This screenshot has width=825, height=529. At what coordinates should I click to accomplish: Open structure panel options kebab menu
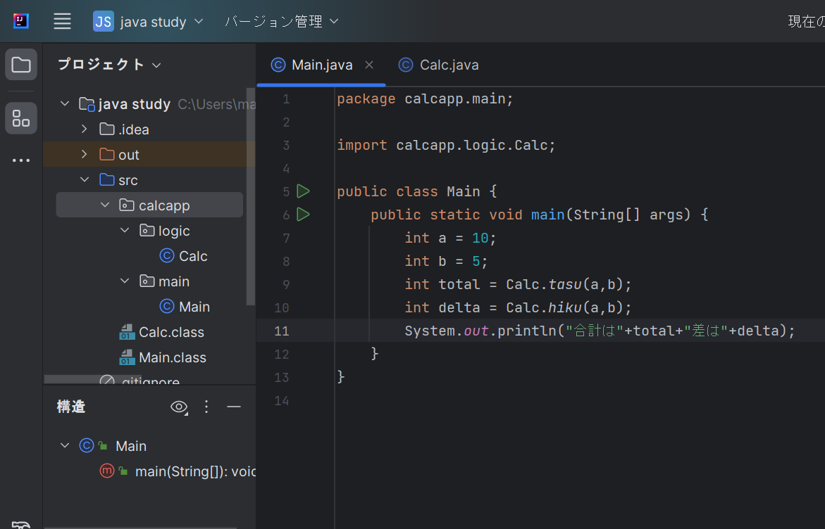click(206, 407)
